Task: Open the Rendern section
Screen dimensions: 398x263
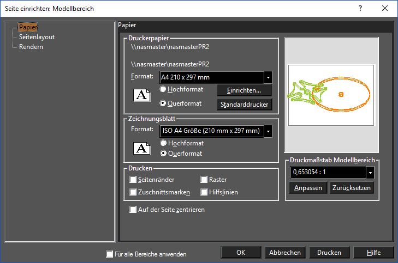Action: (31, 47)
